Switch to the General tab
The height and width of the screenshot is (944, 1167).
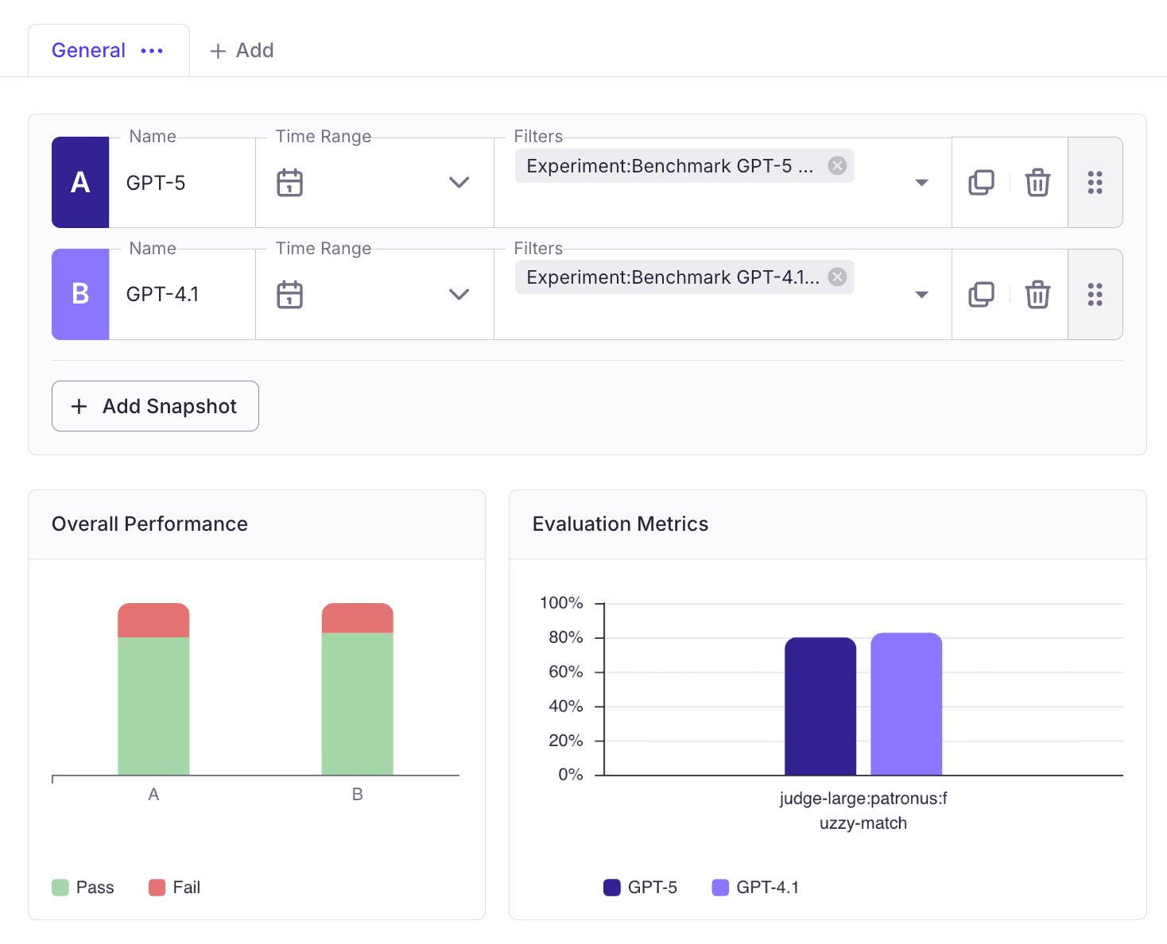(88, 51)
